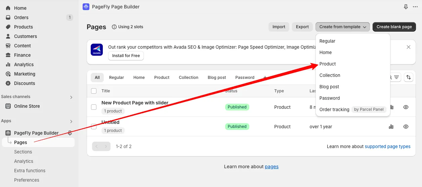Click PageFly logo icon in top header
The width and height of the screenshot is (422, 187).
tap(86, 7)
